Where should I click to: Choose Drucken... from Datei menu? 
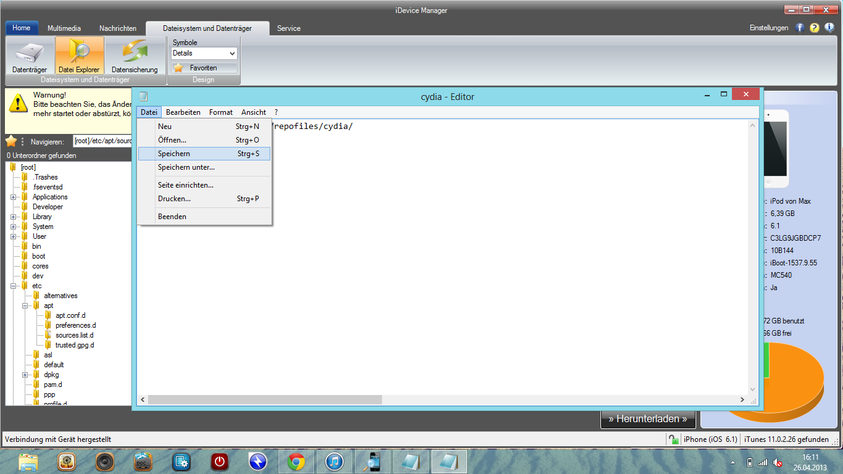click(x=204, y=199)
